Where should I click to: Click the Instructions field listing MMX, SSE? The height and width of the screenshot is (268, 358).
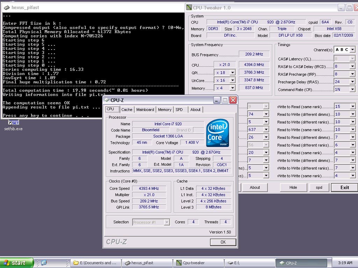coord(182,171)
